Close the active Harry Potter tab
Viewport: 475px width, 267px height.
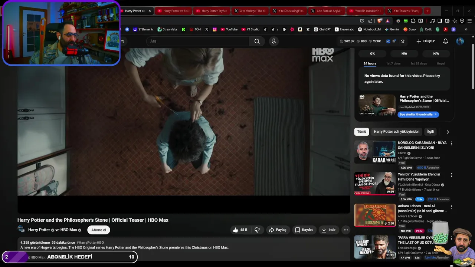(150, 11)
